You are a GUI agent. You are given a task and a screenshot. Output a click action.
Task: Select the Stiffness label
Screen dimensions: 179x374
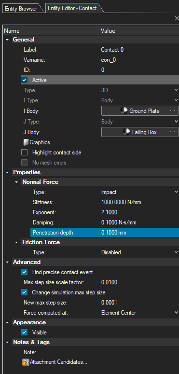[43, 203]
